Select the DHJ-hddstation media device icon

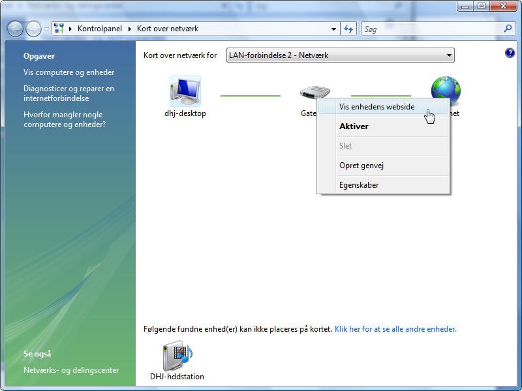pyautogui.click(x=177, y=355)
